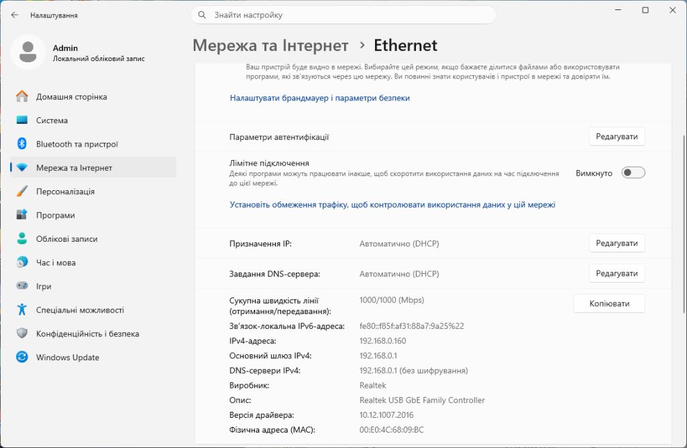Screen dimensions: 687x448
Task: Click the search magnifier icon
Action: [202, 15]
